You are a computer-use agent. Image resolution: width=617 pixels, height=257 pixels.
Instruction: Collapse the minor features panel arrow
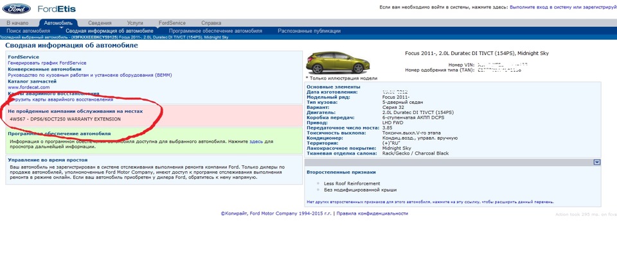tap(597, 162)
